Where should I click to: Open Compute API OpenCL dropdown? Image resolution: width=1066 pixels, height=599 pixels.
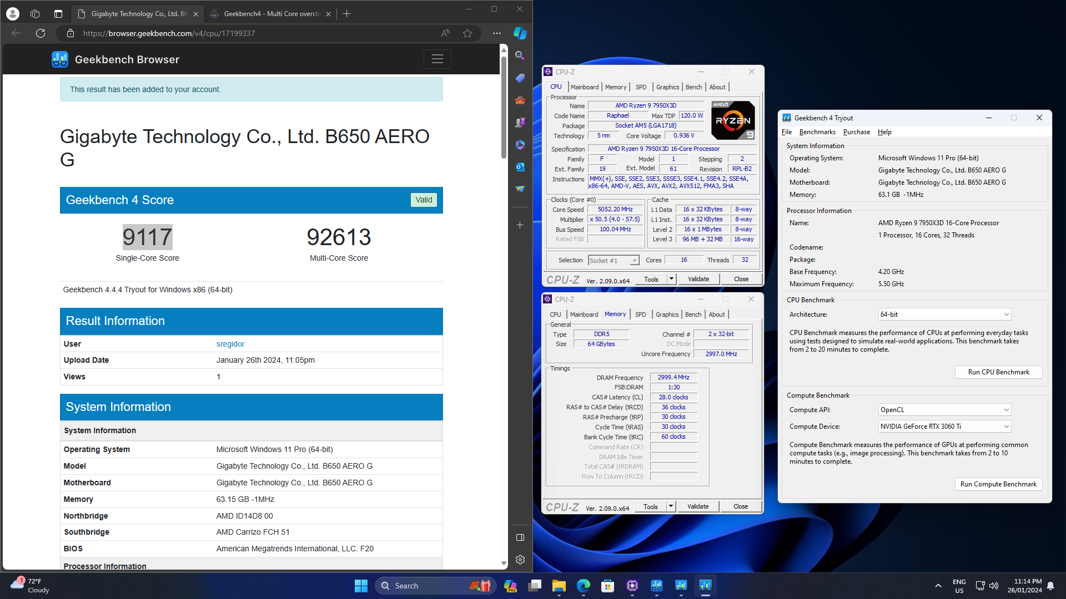[x=944, y=410]
